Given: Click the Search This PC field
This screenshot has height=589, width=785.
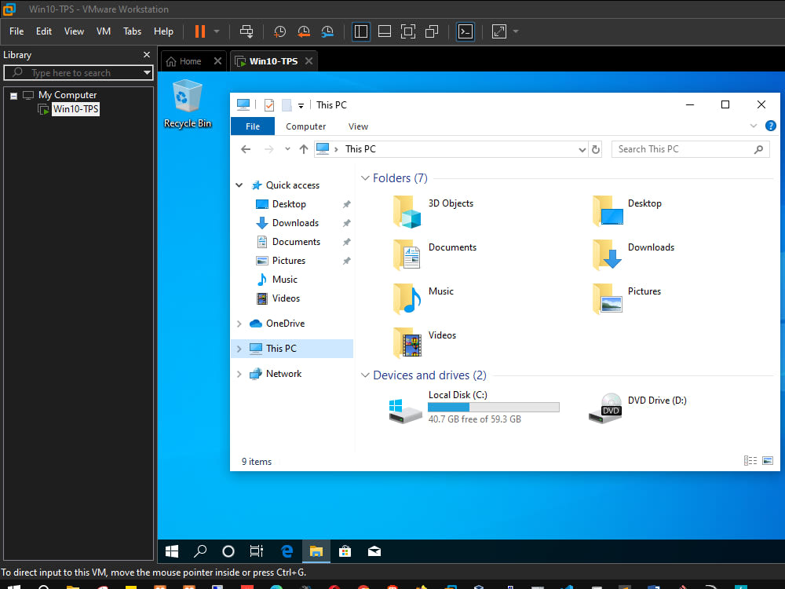Looking at the screenshot, I should [x=688, y=148].
